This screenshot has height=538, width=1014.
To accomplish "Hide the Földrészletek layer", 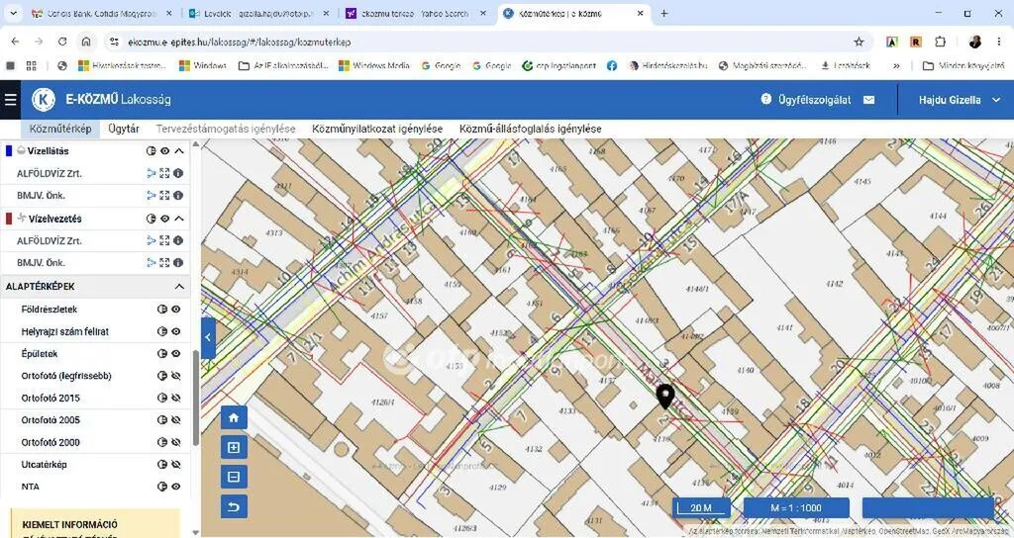I will [176, 310].
